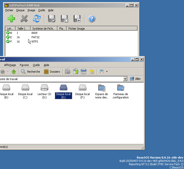Go forward with grey arrow in explorer
This screenshot has width=184, height=169.
pyautogui.click(x=3, y=72)
